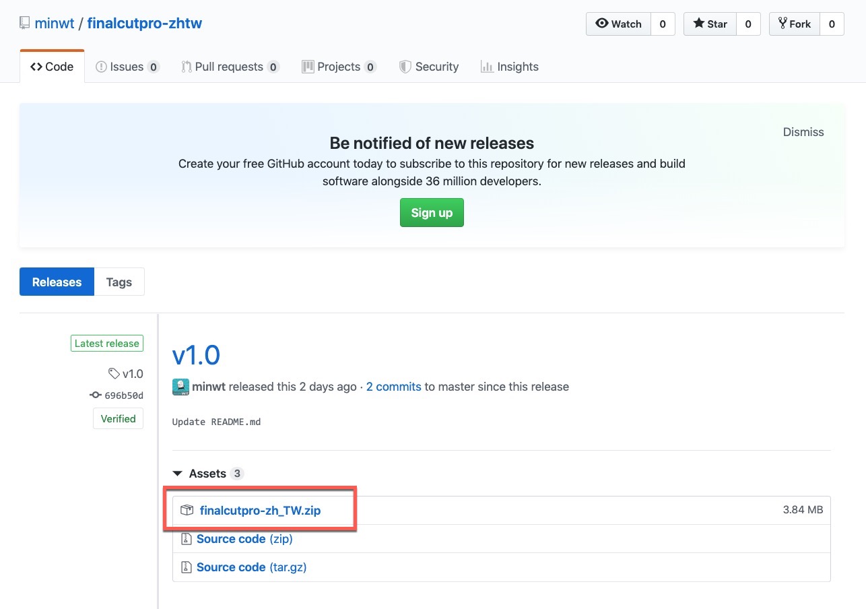866x609 pixels.
Task: Select the Tags view
Action: 119,282
